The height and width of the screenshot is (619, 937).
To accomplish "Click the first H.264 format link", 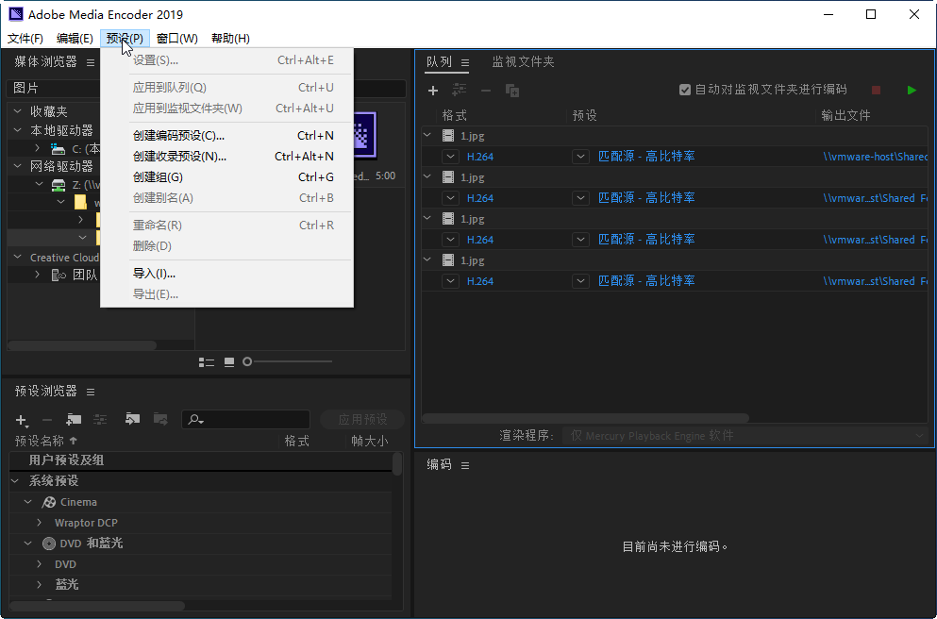I will click(480, 157).
